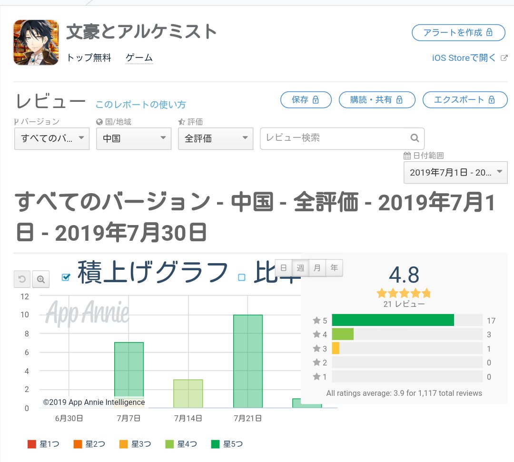The image size is (514, 462).
Task: Click the トップ無料 label
Action: click(x=89, y=58)
